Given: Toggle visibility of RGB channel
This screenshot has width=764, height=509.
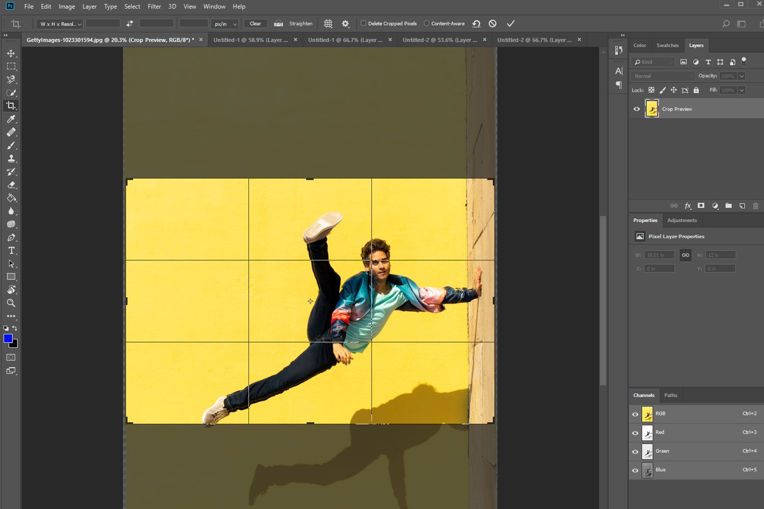Looking at the screenshot, I should point(635,414).
